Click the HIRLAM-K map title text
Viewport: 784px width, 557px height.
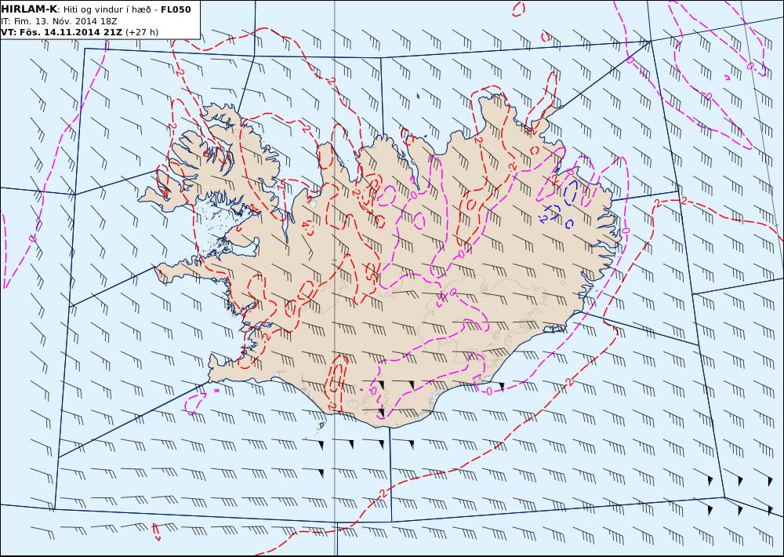click(x=29, y=9)
